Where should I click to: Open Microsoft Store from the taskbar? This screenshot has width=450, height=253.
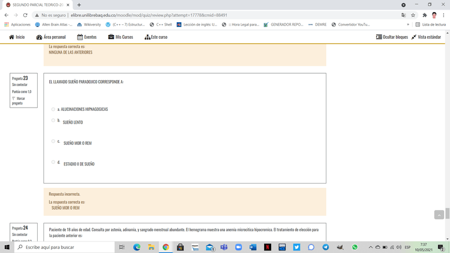point(180,247)
